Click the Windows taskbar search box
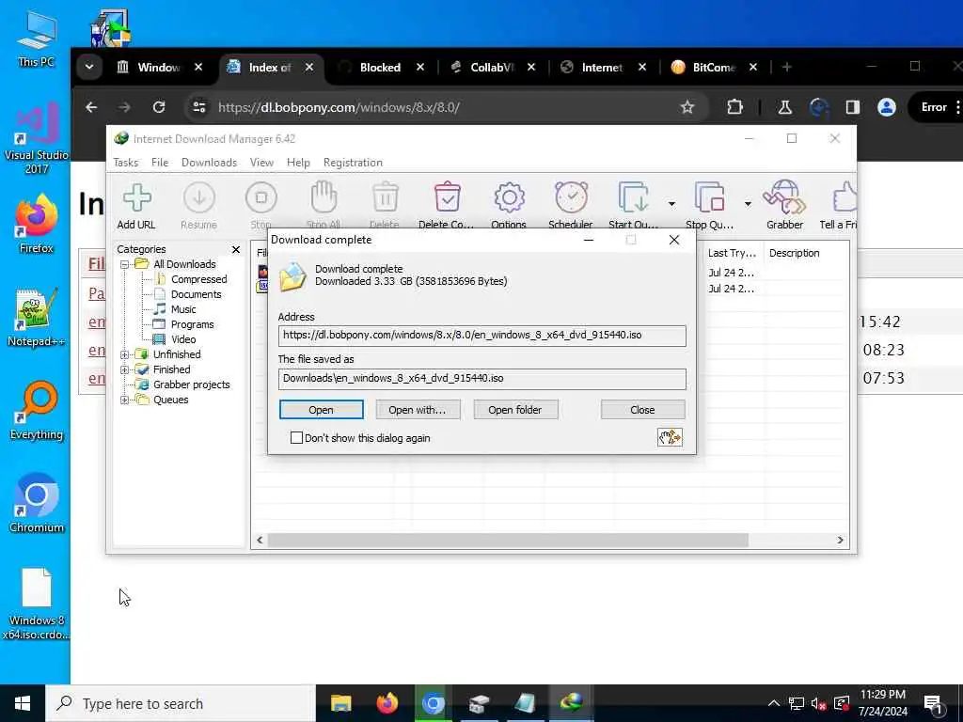The image size is (963, 722). (x=180, y=703)
